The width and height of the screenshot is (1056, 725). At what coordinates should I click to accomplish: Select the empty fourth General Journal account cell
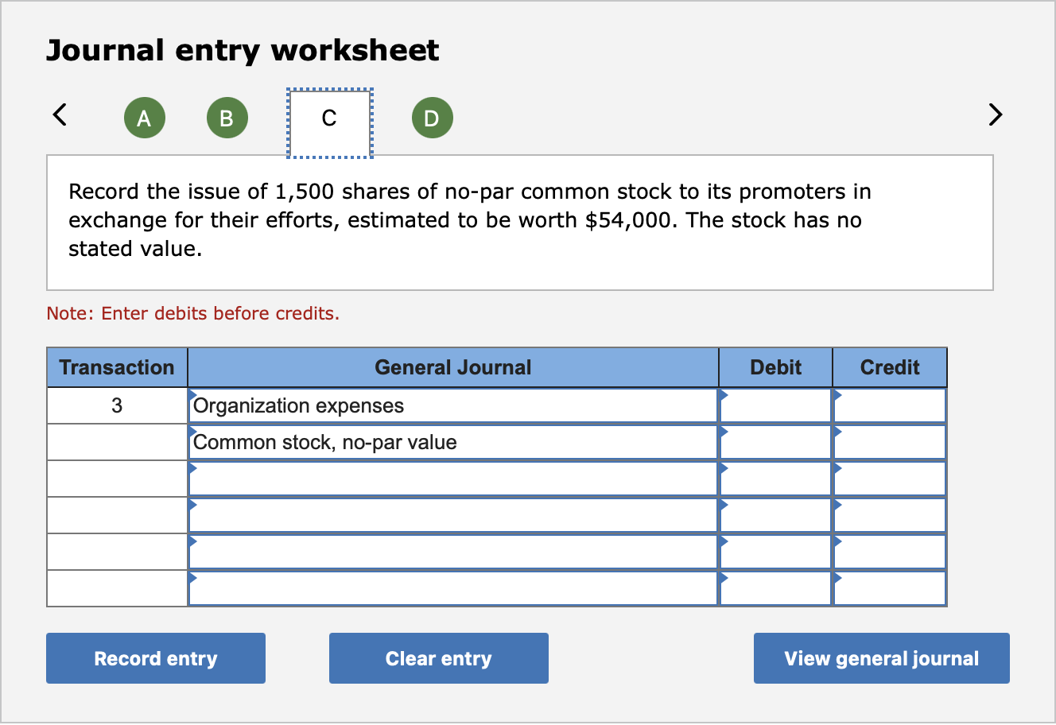pyautogui.click(x=453, y=515)
